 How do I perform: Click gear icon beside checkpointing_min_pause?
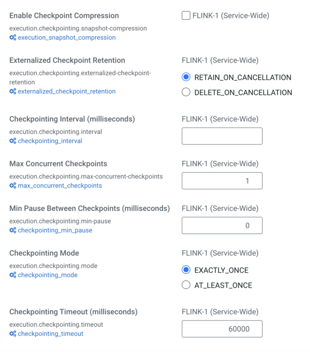pyautogui.click(x=13, y=231)
